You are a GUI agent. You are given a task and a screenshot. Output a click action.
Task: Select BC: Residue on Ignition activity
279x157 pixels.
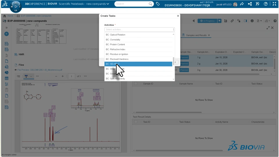138,54
